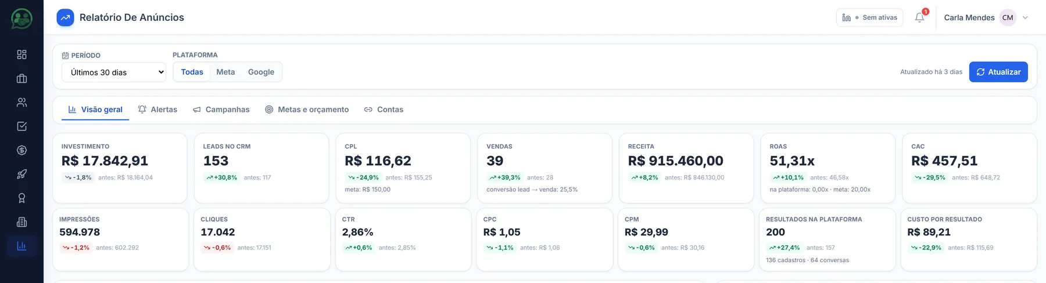This screenshot has height=283, width=1046.
Task: Click the CPL value R$ 116,62
Action: pyautogui.click(x=378, y=161)
